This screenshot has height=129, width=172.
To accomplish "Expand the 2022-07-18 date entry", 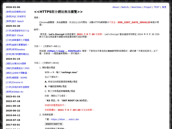I will pyautogui.click(x=13, y=101).
